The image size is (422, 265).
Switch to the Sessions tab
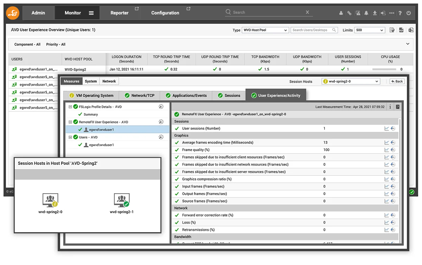[x=229, y=96]
